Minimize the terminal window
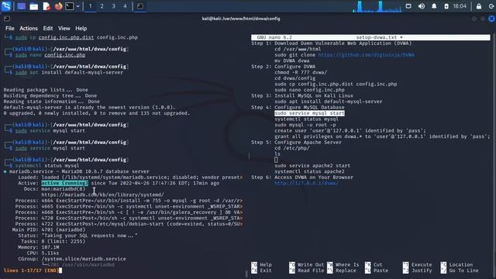This screenshot has height=279, width=496. 474,19
